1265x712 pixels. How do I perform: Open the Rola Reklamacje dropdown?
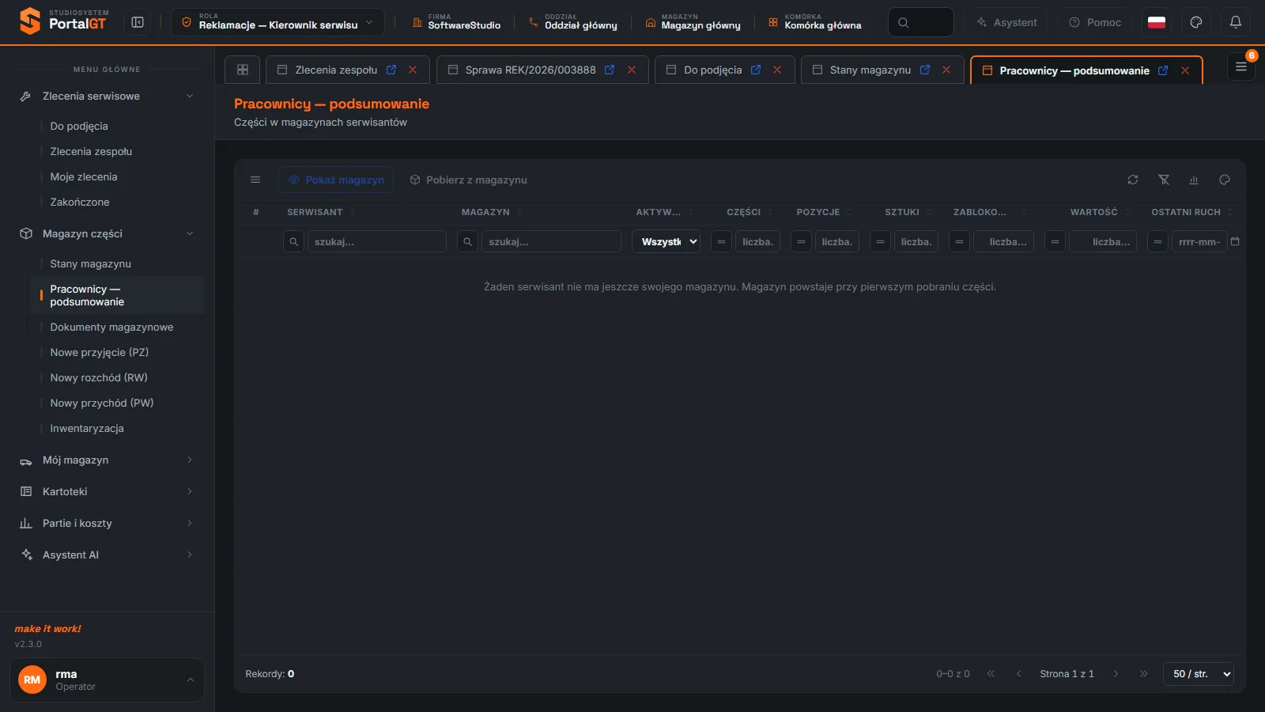(278, 22)
